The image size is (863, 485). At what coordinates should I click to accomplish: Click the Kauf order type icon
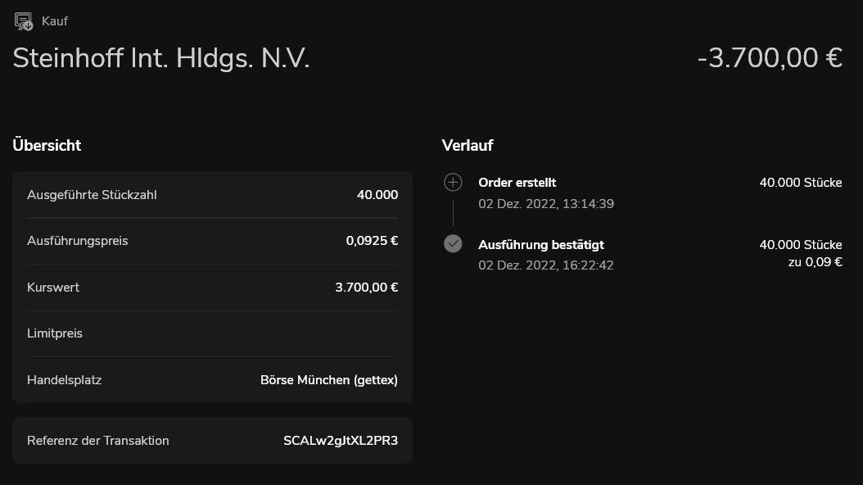tap(24, 21)
